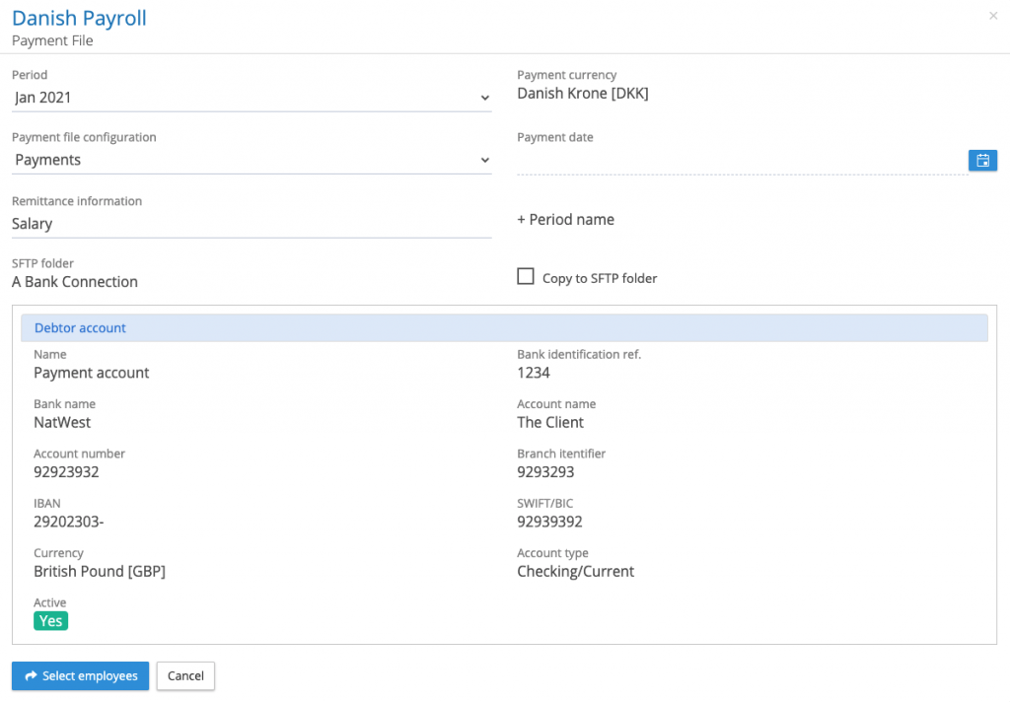Click the + Period name text

(x=565, y=220)
